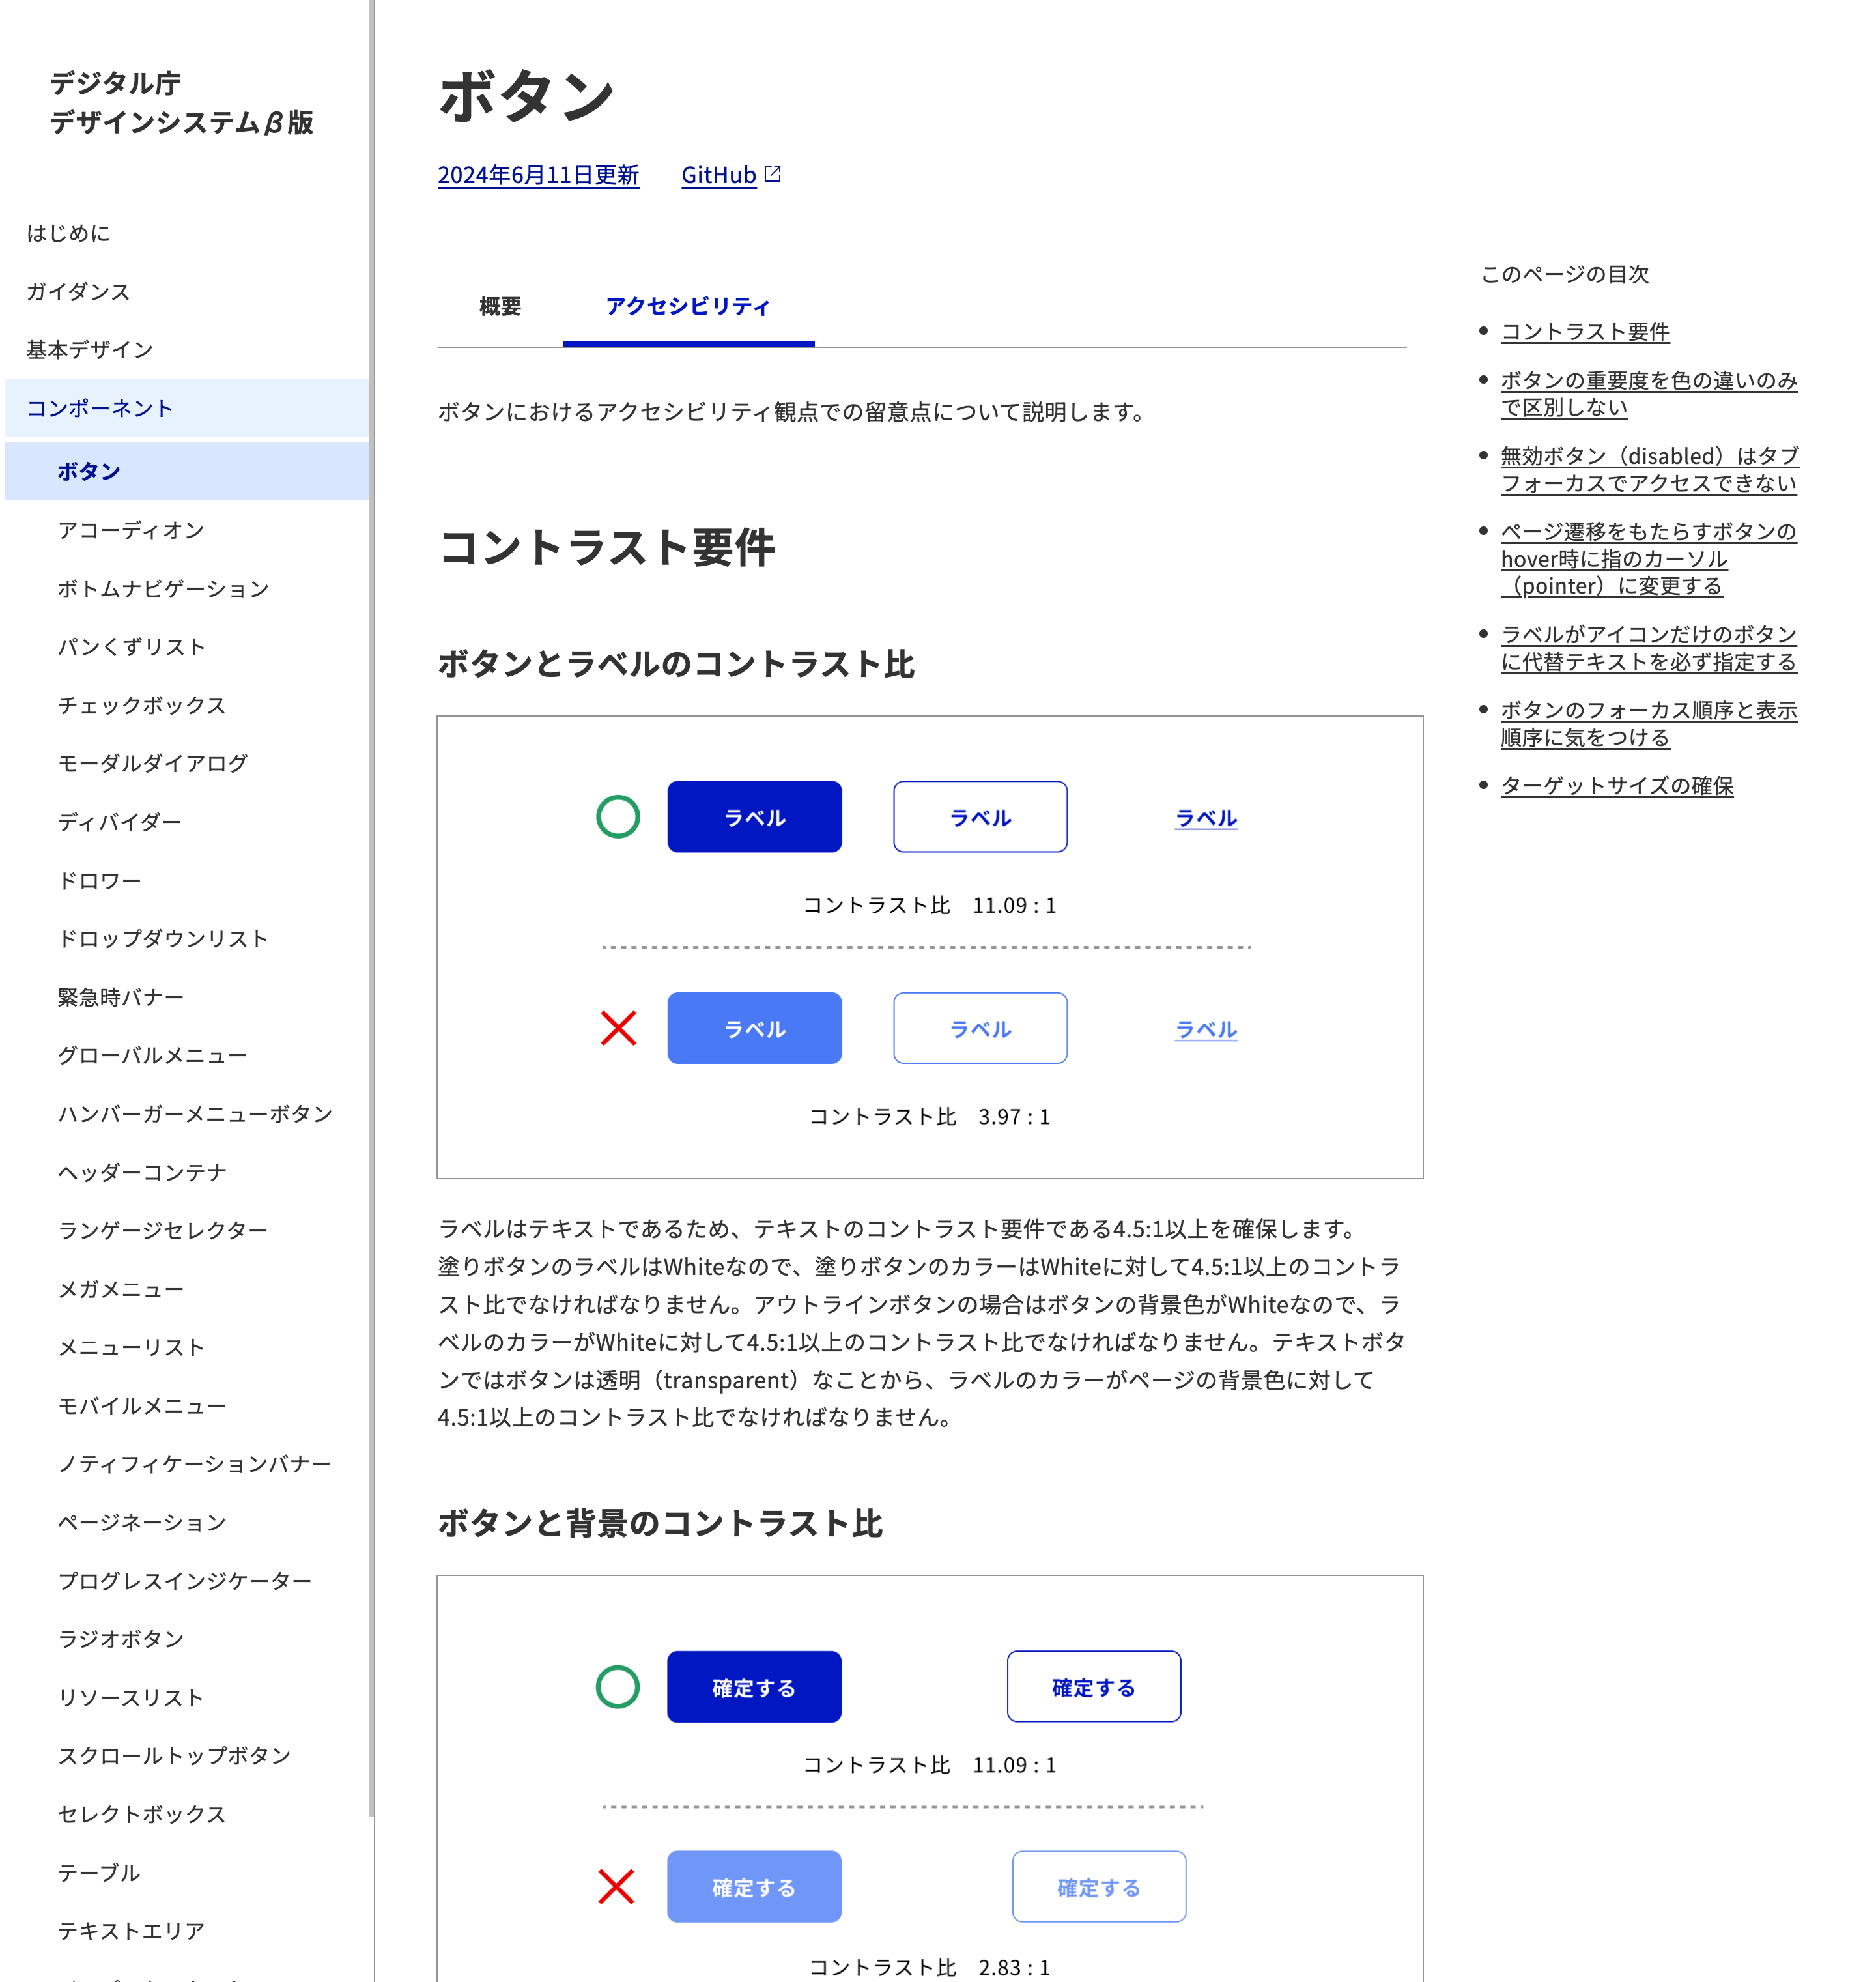Click the pale filled 確定する button
Image resolution: width=1876 pixels, height=1982 pixels.
[x=754, y=1887]
